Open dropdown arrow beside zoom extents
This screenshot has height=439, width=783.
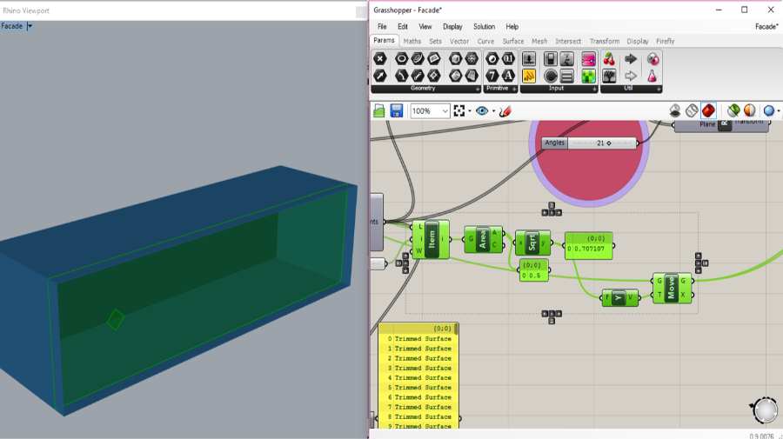tap(470, 110)
